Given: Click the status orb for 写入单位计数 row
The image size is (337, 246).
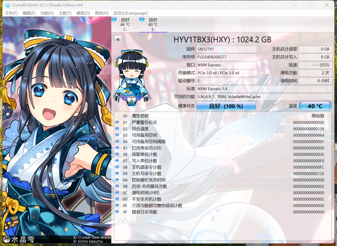Looking at the screenshot, I should (x=117, y=161).
